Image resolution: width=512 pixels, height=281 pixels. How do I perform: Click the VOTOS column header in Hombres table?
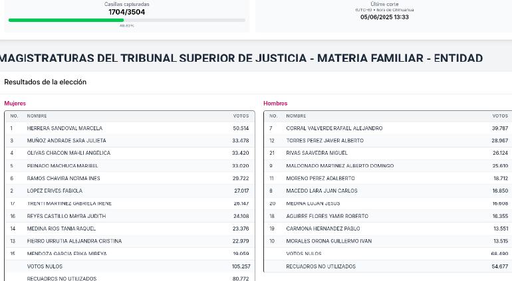[x=500, y=116]
